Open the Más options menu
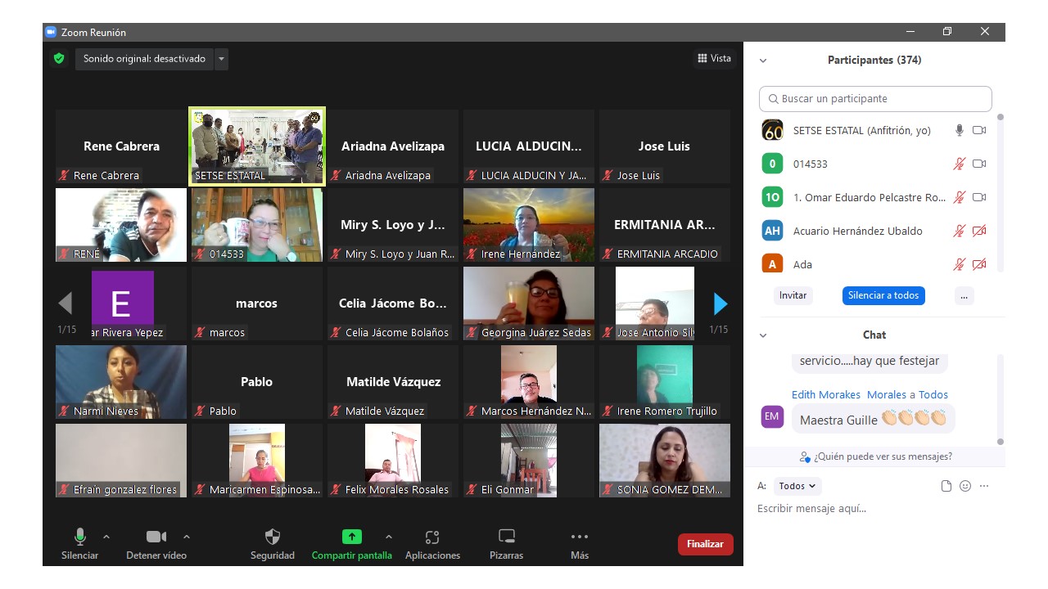The image size is (1048, 589). pos(580,544)
